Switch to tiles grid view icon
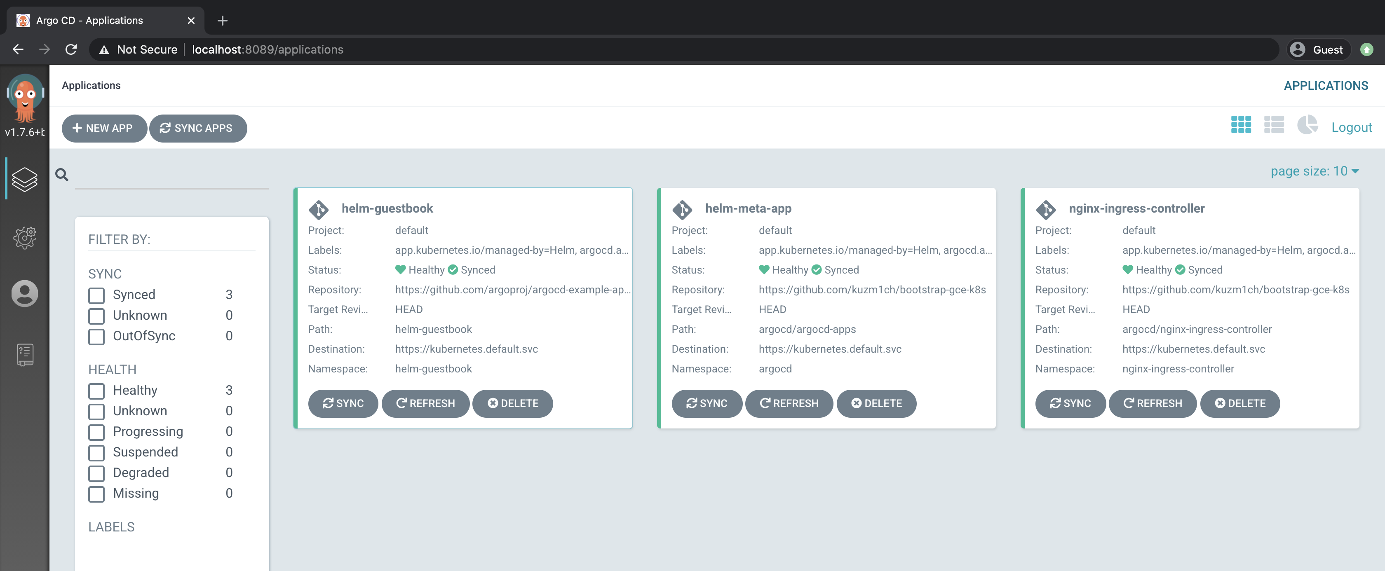Viewport: 1385px width, 571px height. click(1241, 124)
